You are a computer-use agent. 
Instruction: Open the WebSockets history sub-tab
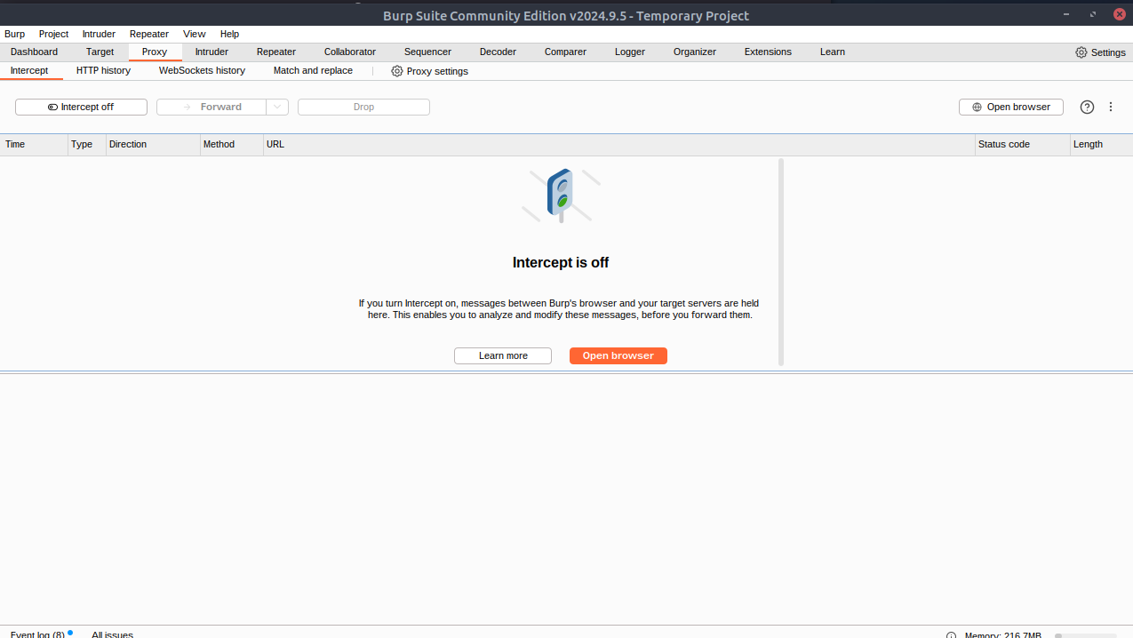point(202,70)
